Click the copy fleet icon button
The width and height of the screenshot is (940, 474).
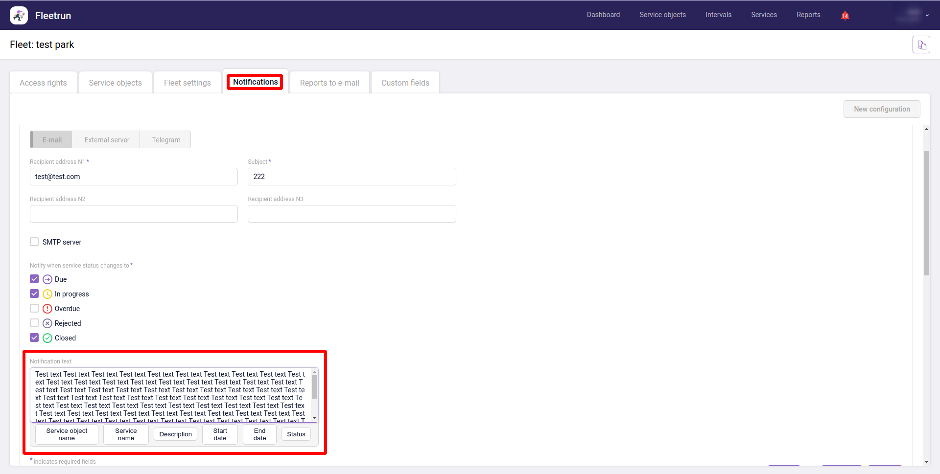(x=921, y=45)
